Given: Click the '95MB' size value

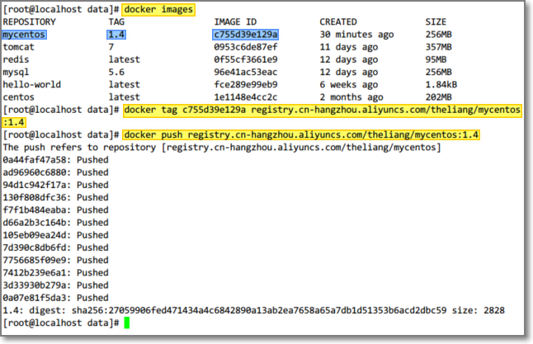Looking at the screenshot, I should click(436, 59).
